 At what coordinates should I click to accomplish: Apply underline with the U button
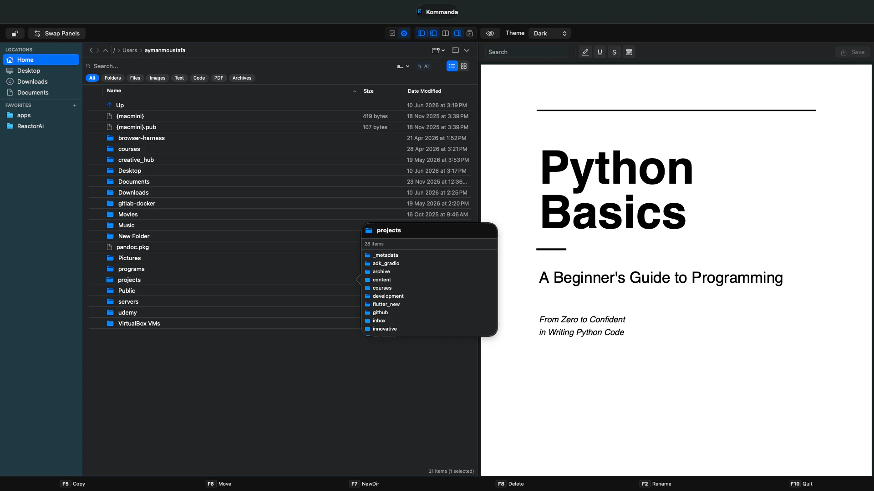[x=600, y=52]
